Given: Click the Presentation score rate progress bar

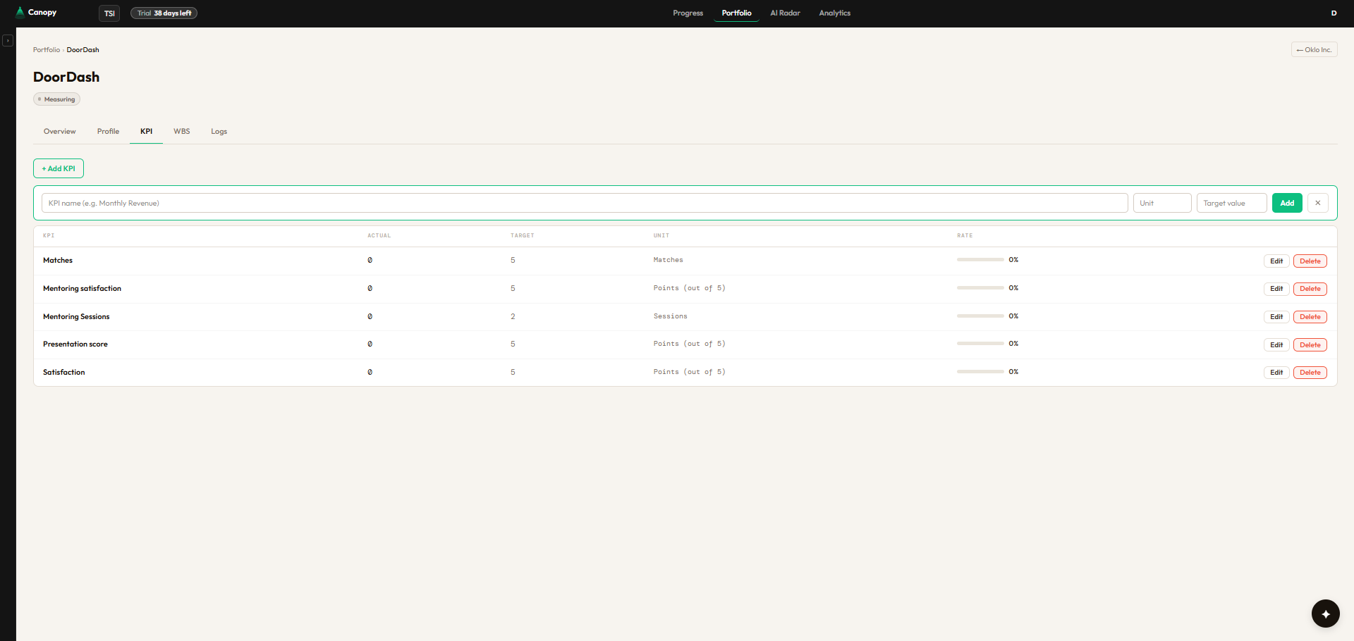Looking at the screenshot, I should (980, 344).
